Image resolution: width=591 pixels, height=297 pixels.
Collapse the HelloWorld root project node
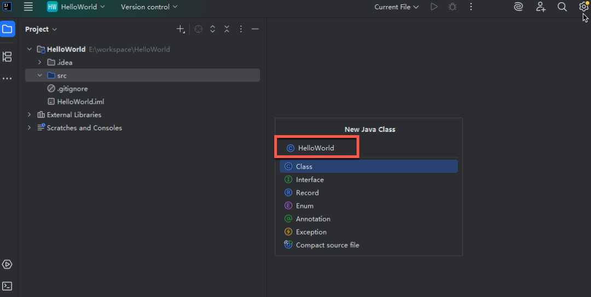30,49
